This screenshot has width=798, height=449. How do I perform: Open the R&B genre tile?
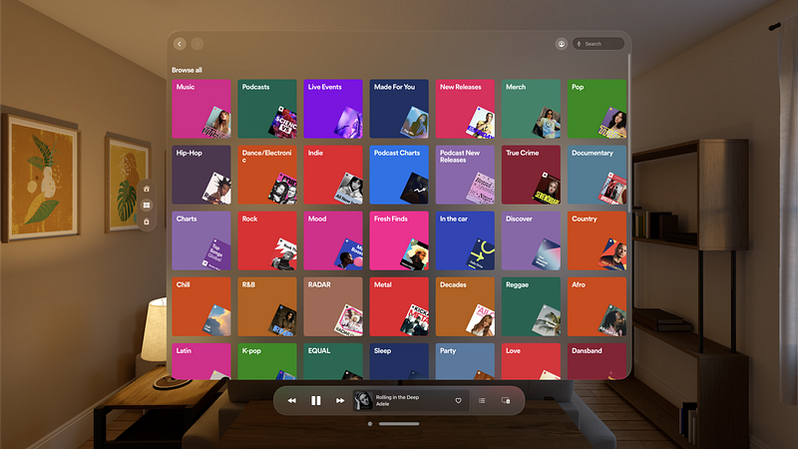267,306
